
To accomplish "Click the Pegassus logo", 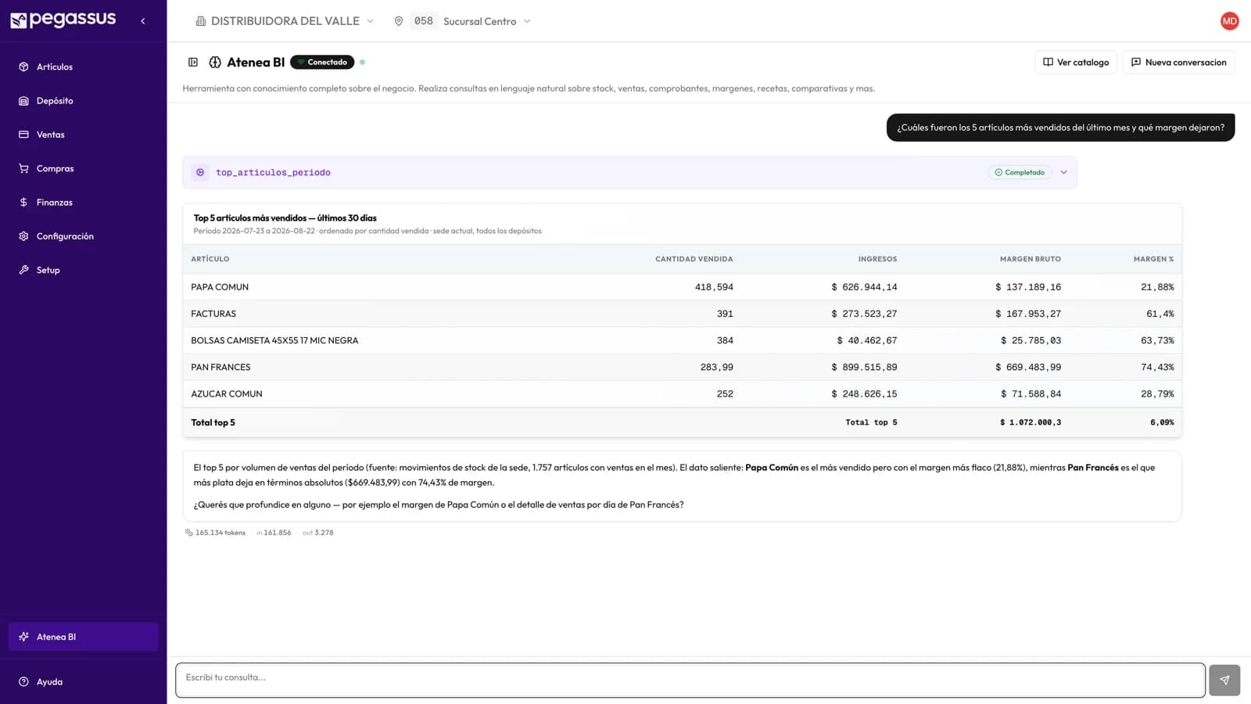I will (x=63, y=20).
